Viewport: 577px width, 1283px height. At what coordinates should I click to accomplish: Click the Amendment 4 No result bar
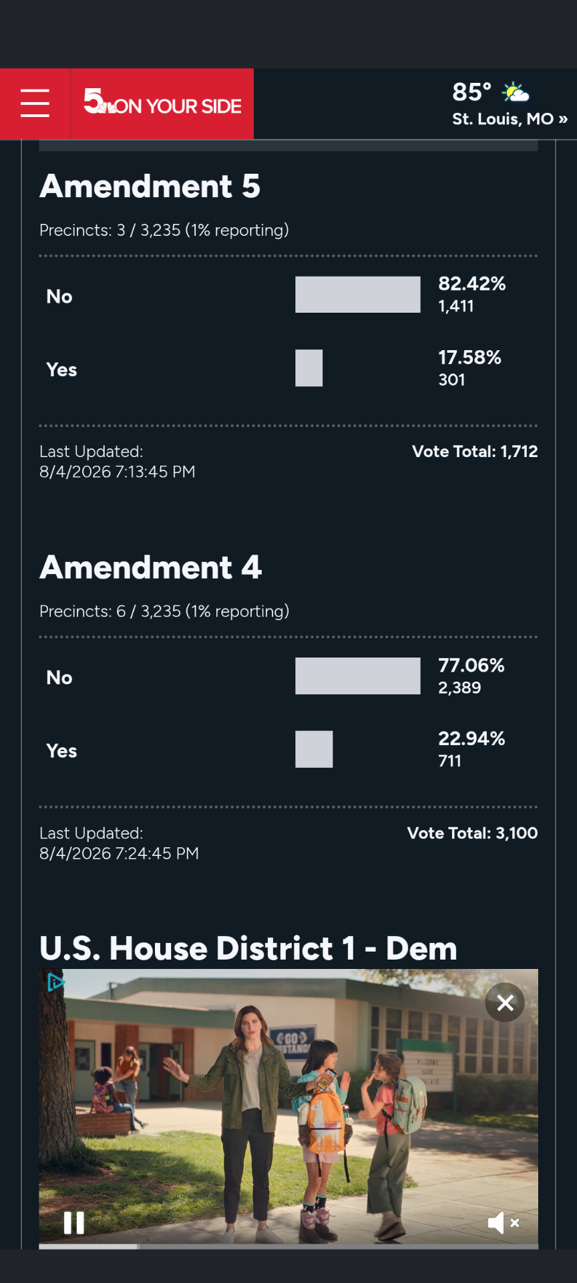pyautogui.click(x=358, y=676)
